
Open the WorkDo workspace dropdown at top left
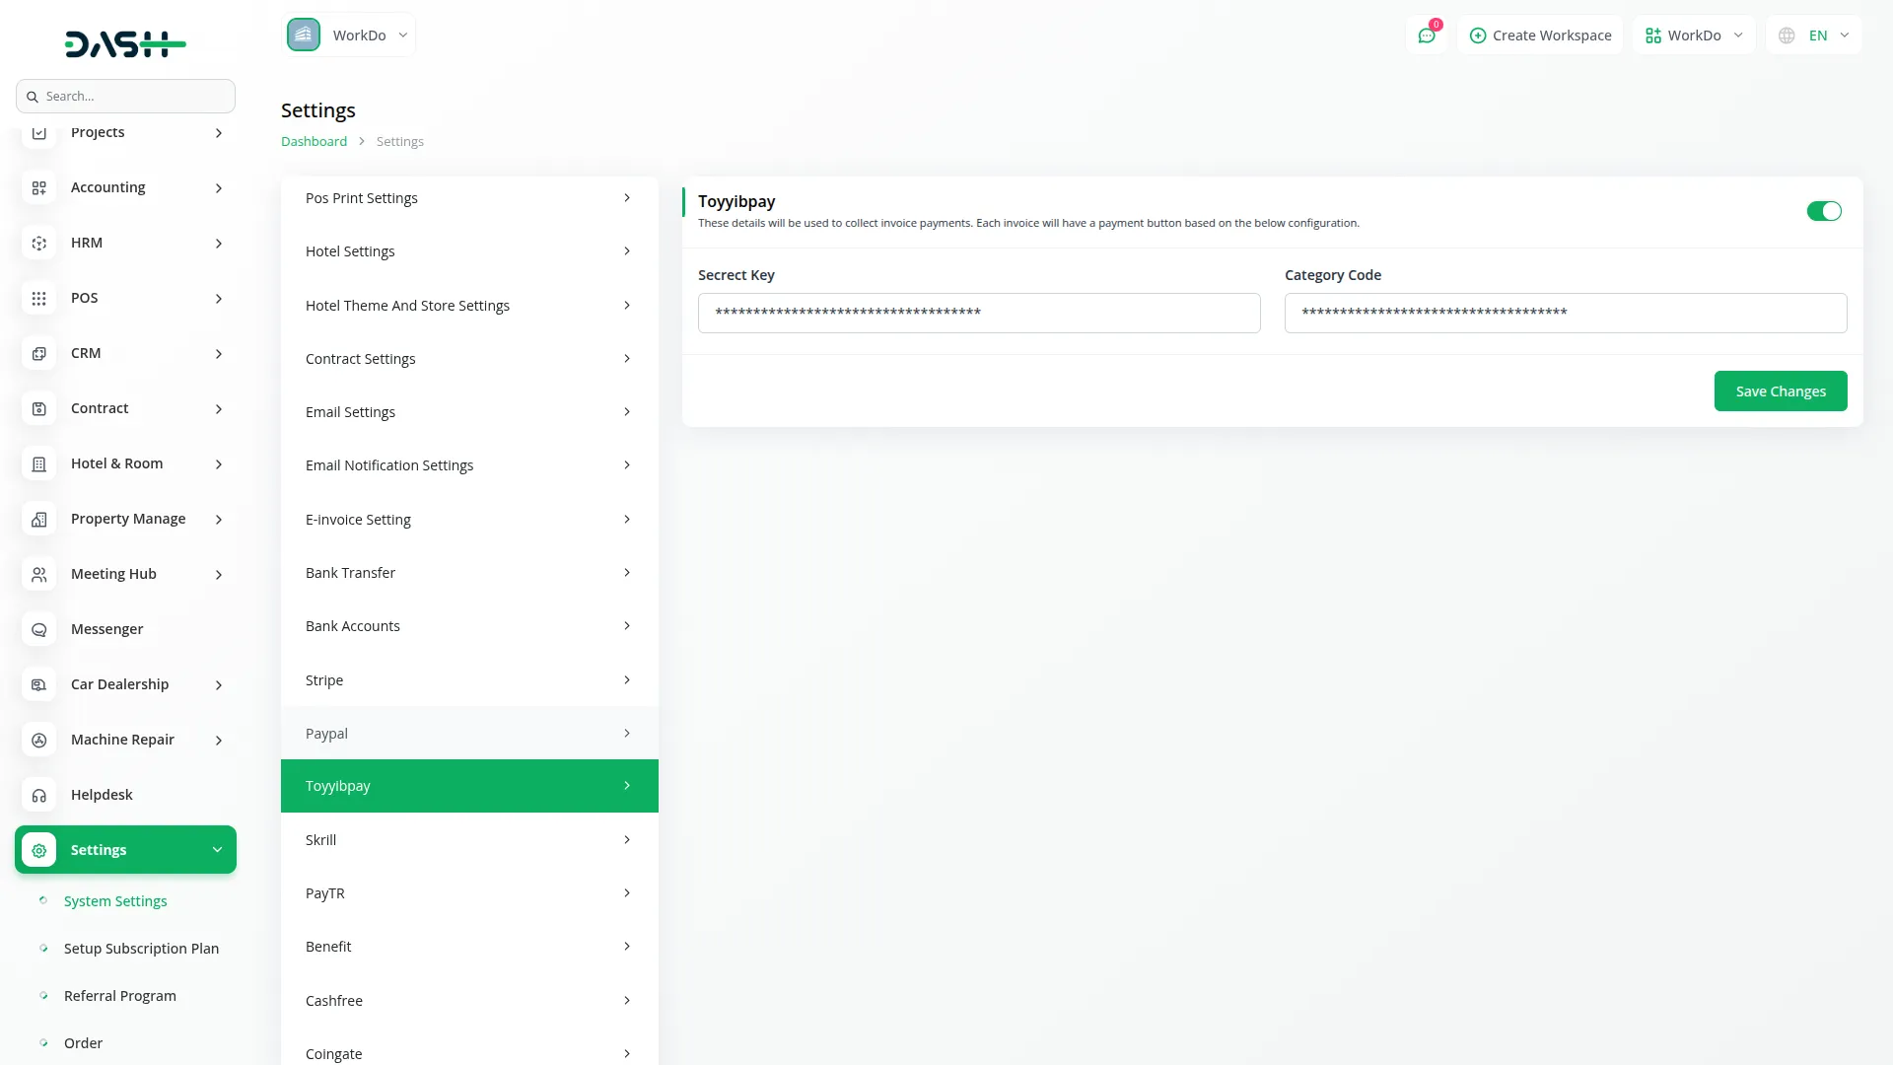click(349, 35)
